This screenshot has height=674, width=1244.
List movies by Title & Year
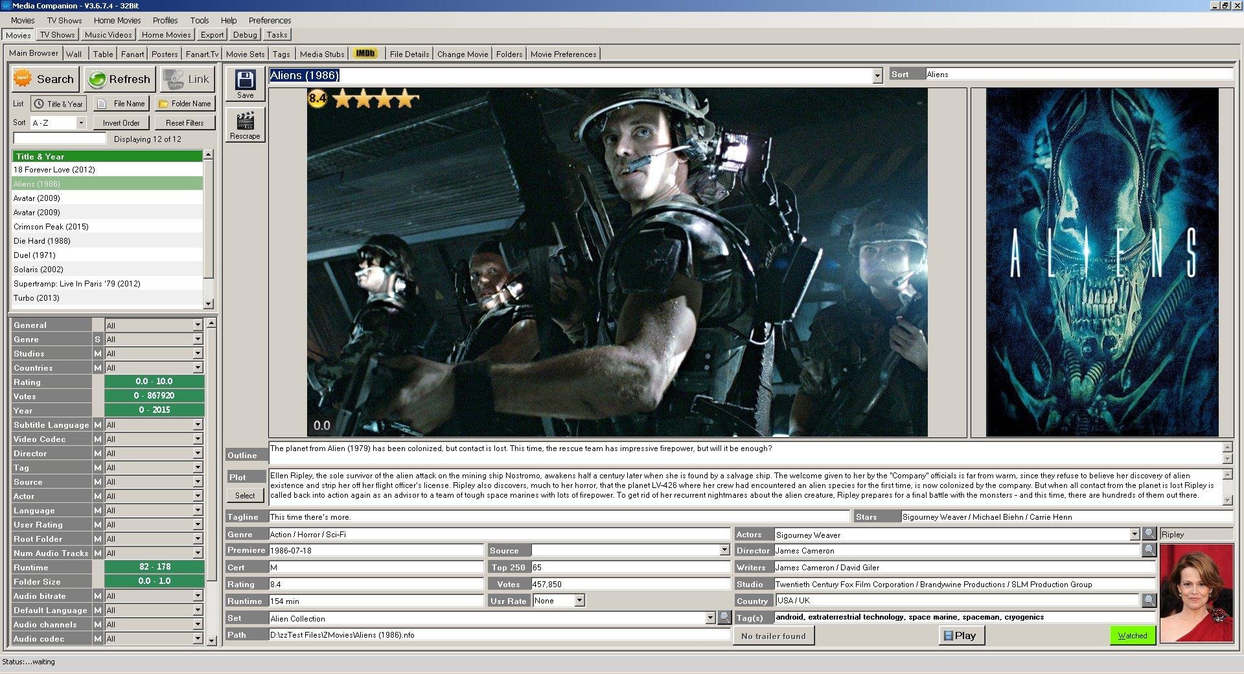pyautogui.click(x=59, y=104)
